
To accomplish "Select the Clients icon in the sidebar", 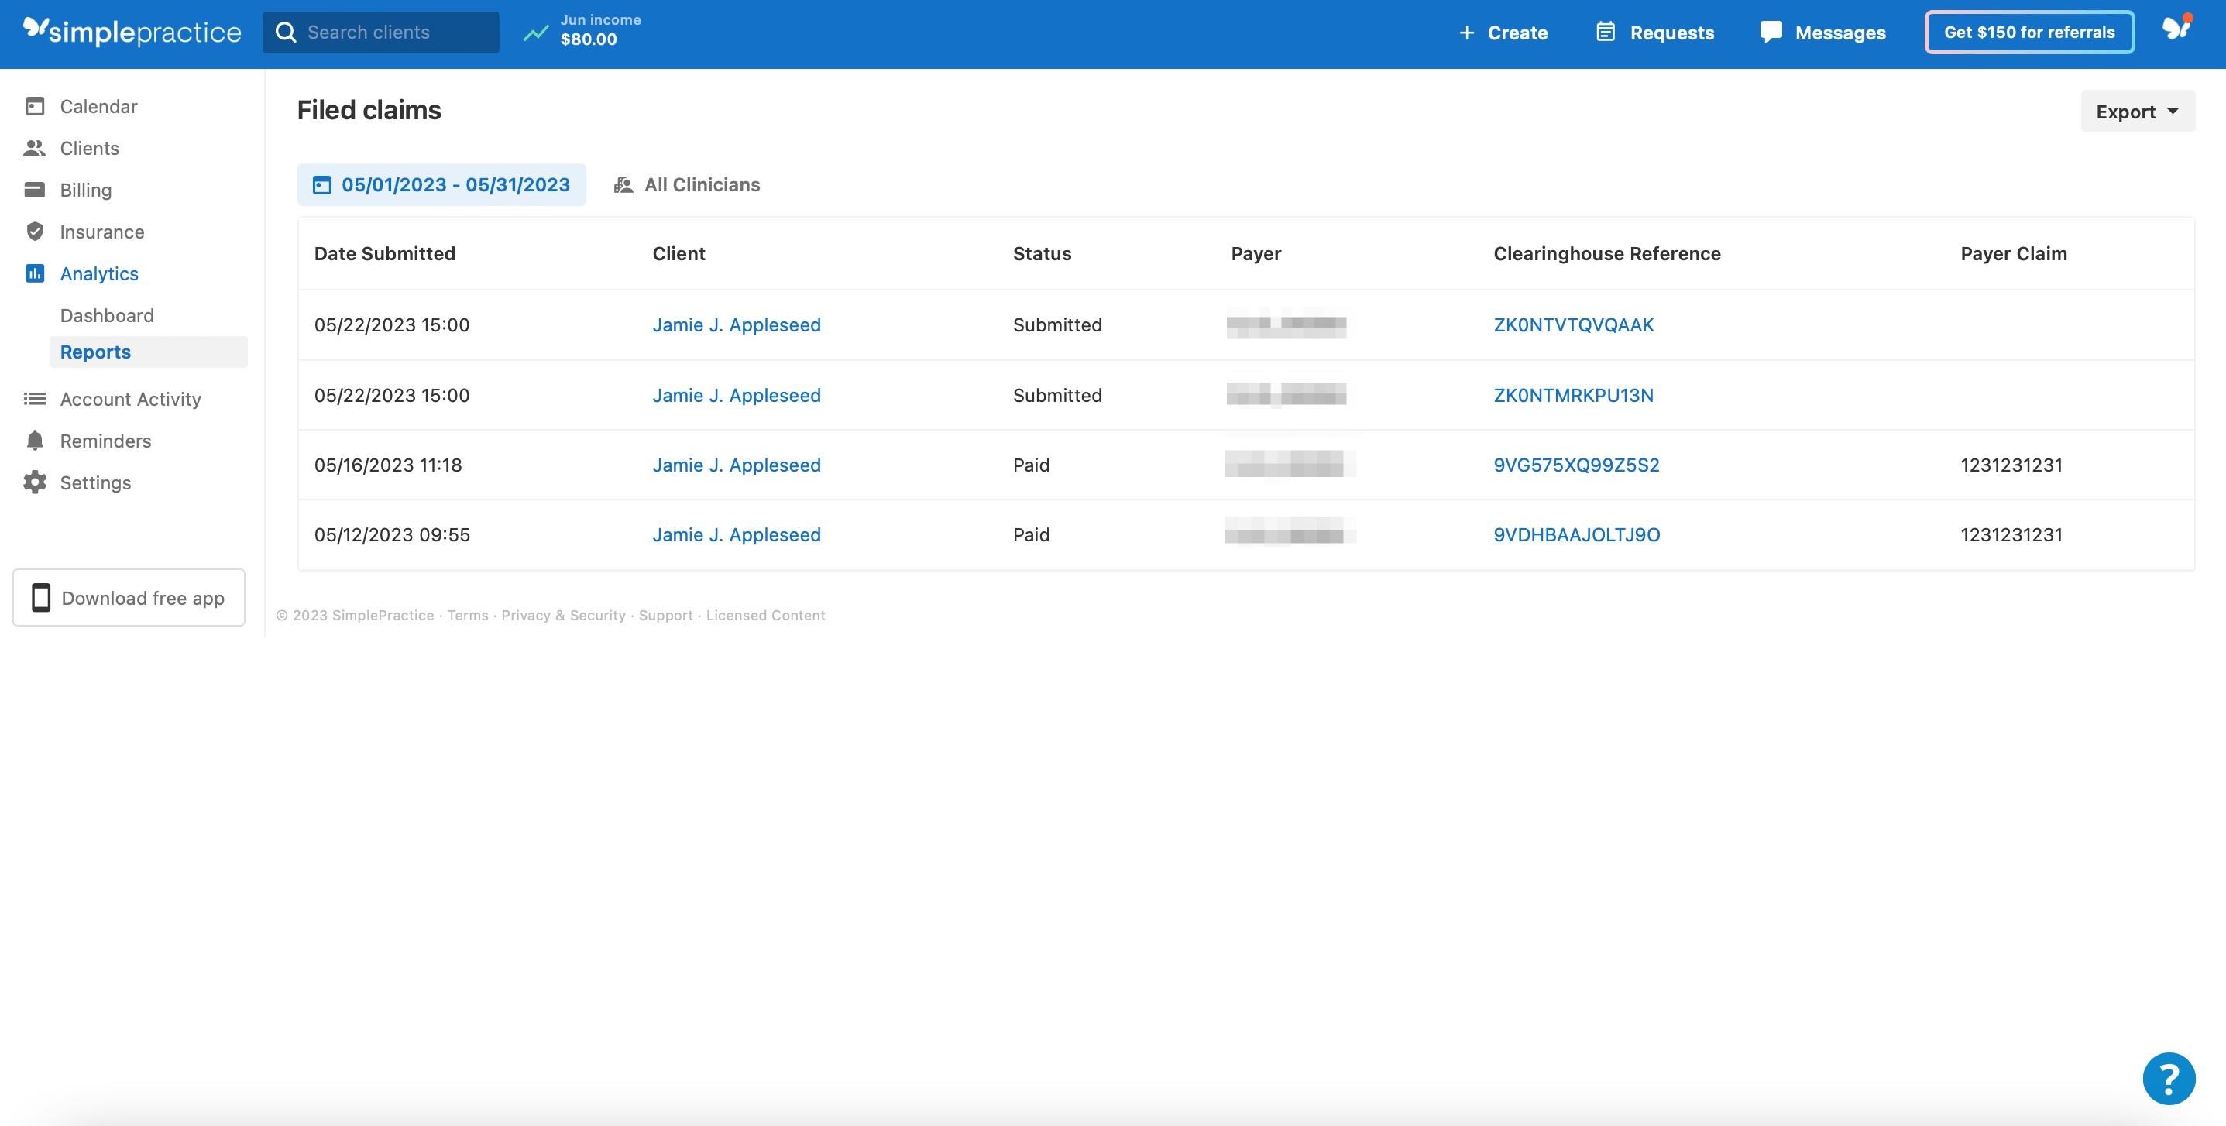I will pos(35,148).
